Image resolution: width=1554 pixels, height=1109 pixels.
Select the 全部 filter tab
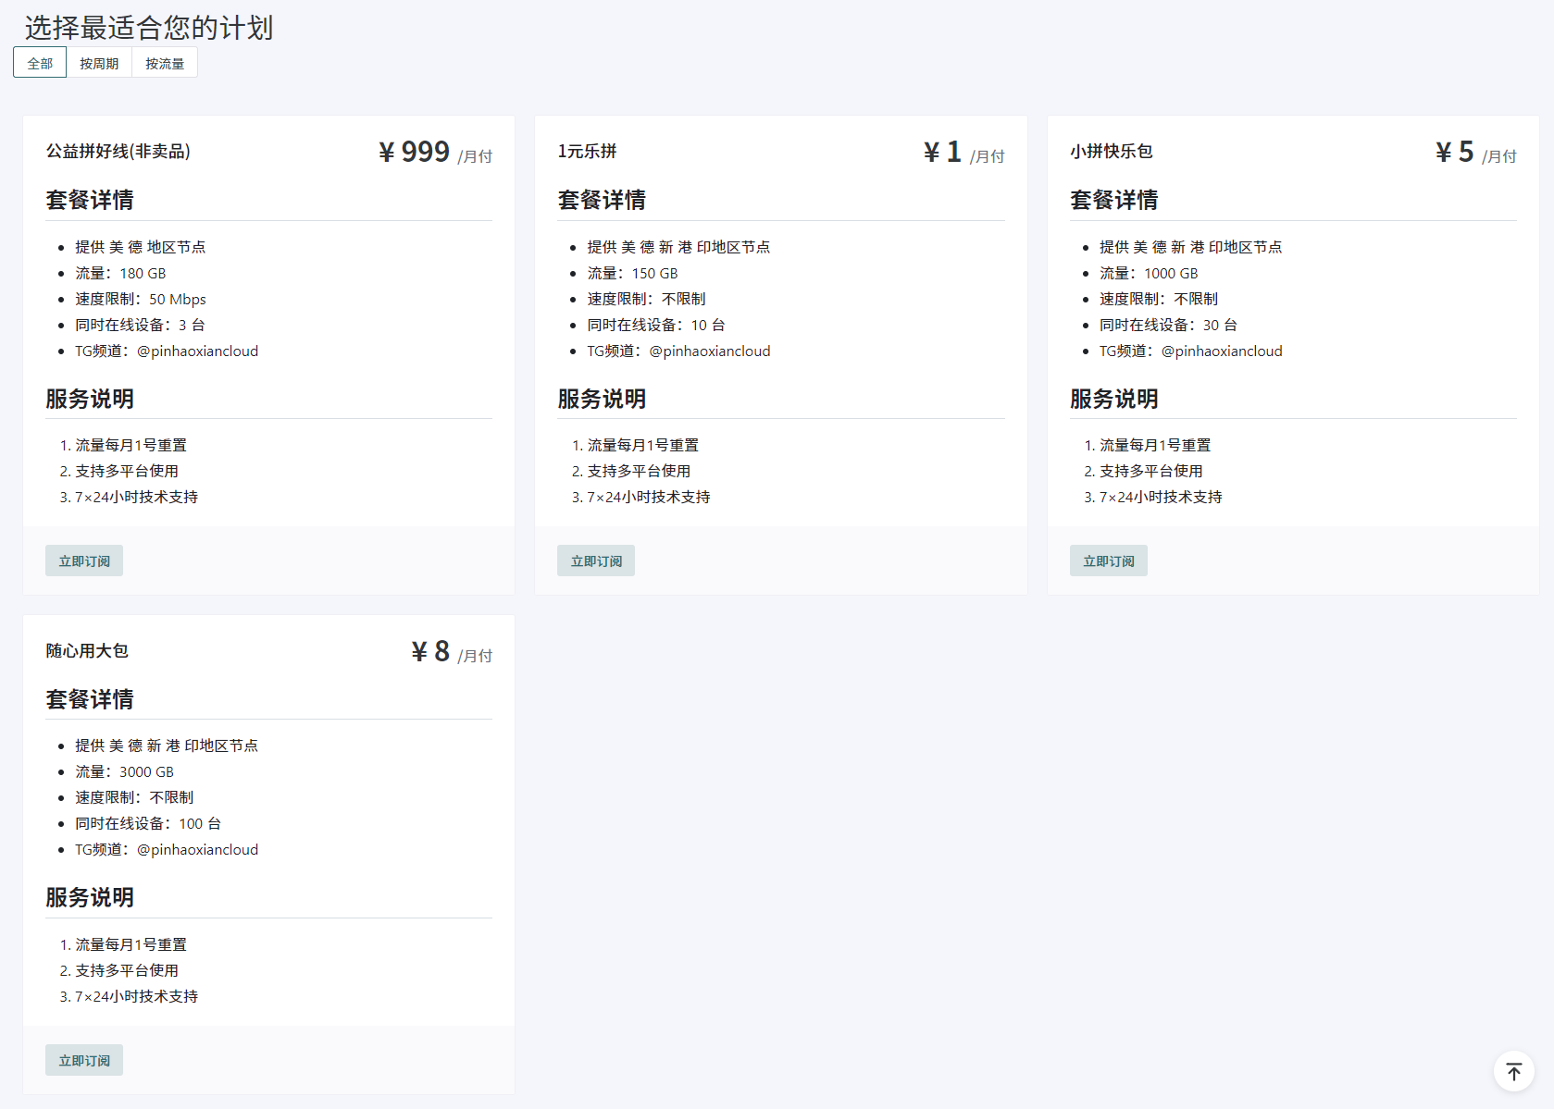[x=40, y=63]
